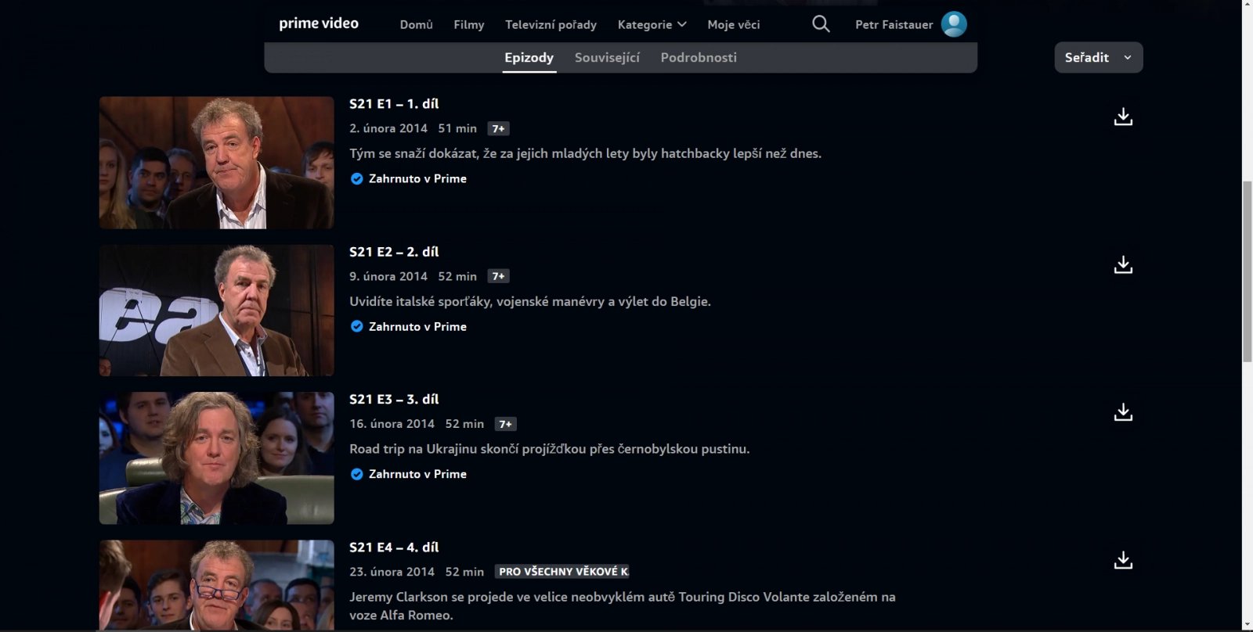
Task: Play episode 2 via its thumbnail
Action: (216, 311)
